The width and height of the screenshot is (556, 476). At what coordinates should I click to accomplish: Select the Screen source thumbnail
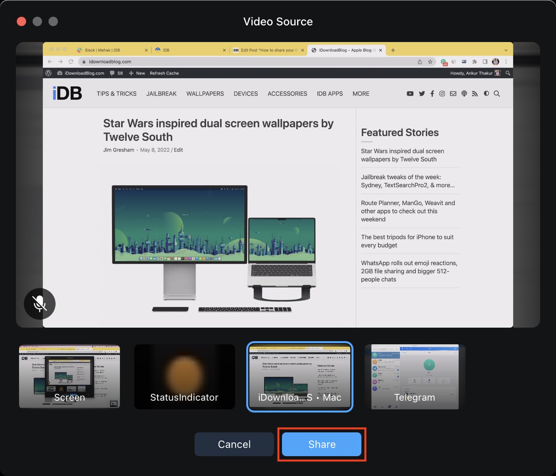[69, 376]
